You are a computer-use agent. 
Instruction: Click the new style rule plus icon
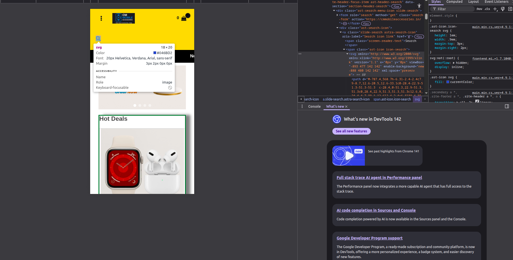tap(495, 9)
